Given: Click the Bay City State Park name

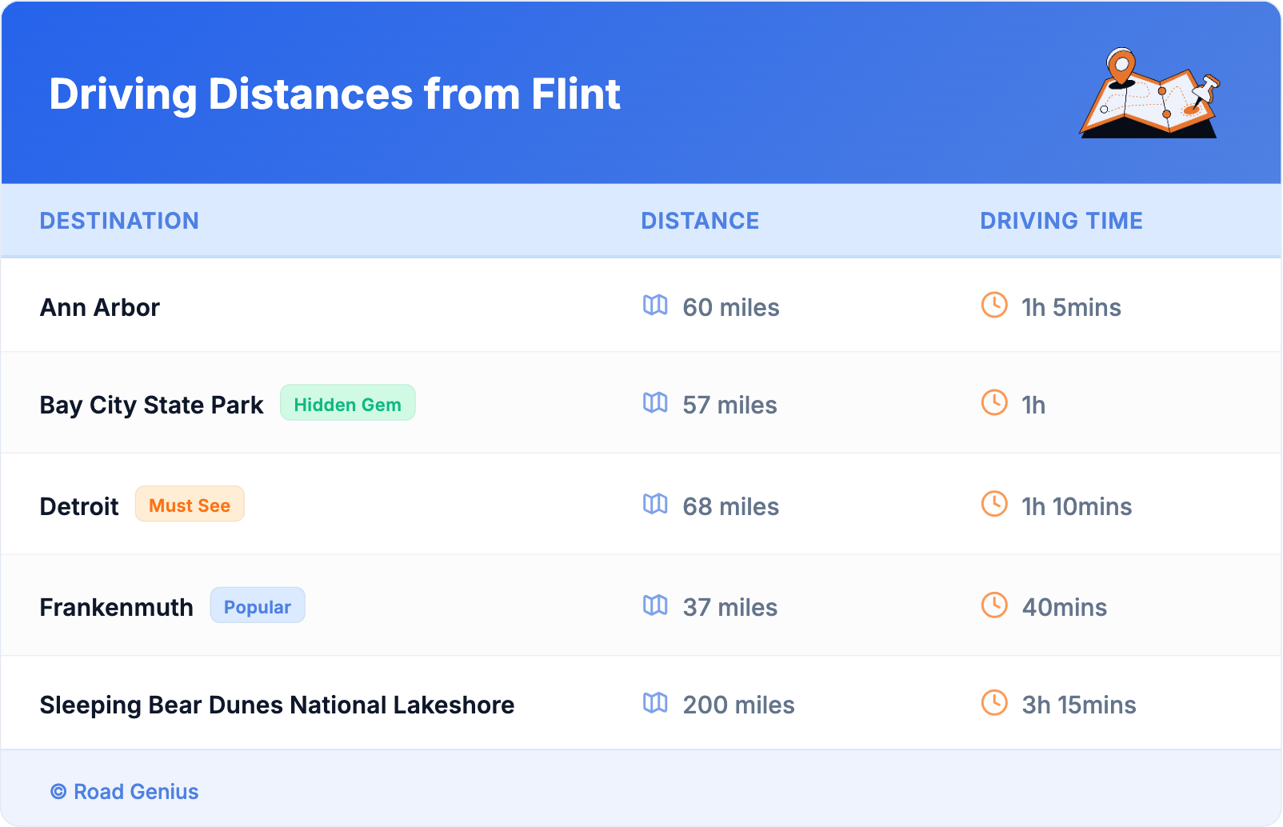Looking at the screenshot, I should [151, 405].
